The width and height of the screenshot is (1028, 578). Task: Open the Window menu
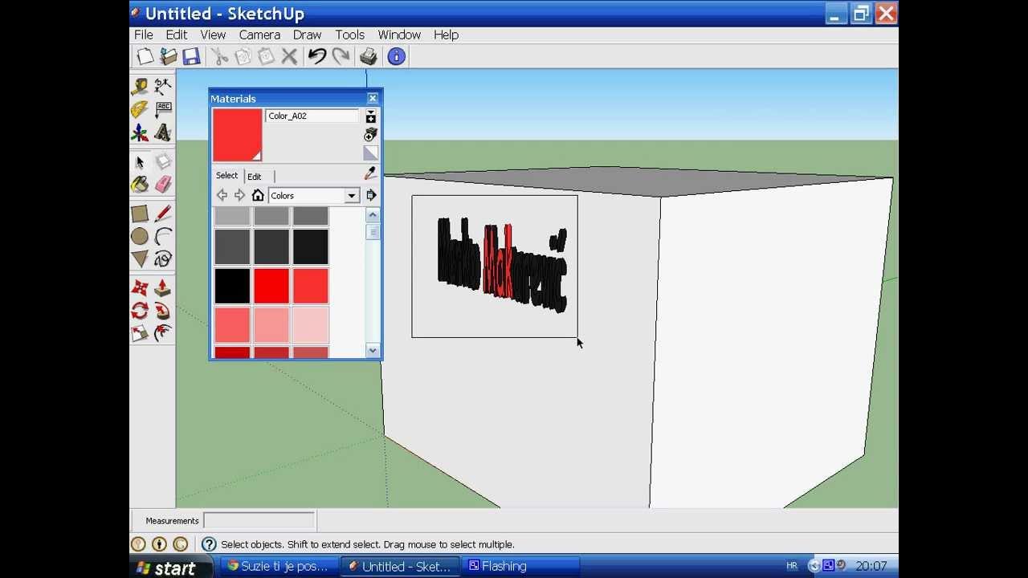[399, 35]
